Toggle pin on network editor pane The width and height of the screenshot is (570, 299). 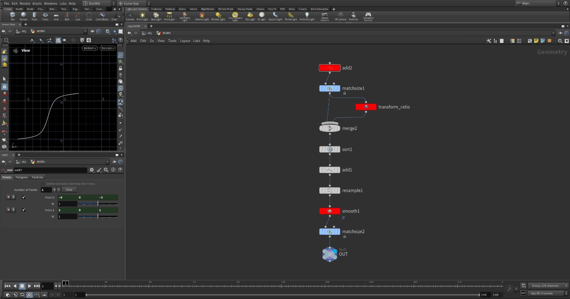[x=561, y=33]
